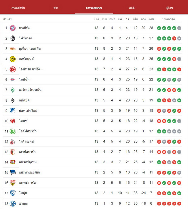Select the Eintracht Frankfurt eagle crest
Image resolution: width=188 pixels, height=209 pixels.
13,69
